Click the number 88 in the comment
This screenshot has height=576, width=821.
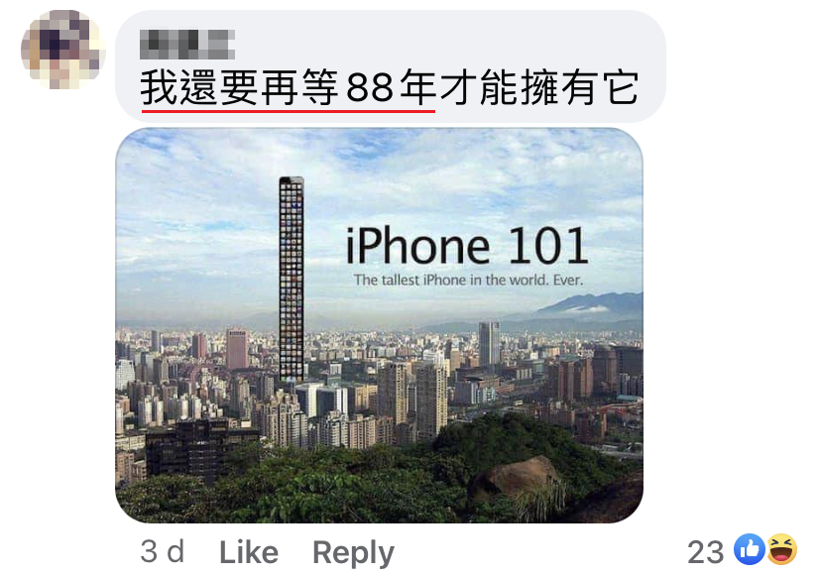370,87
